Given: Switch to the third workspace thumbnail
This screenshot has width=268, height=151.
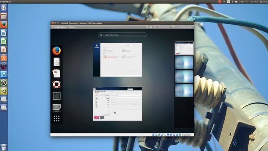Looking at the screenshot, I should click(x=184, y=76).
